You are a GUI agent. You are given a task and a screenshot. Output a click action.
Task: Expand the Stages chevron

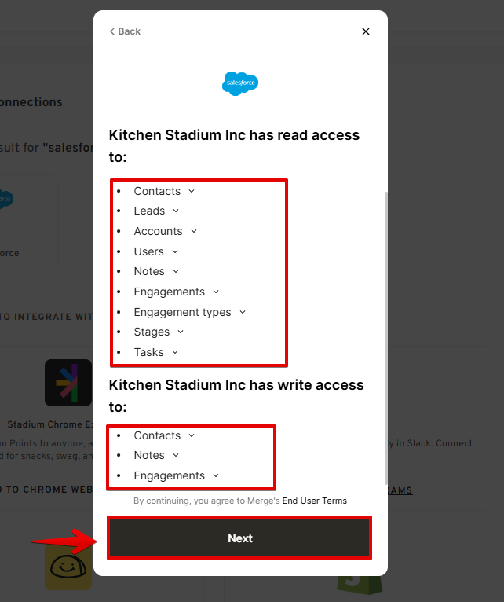pos(181,332)
